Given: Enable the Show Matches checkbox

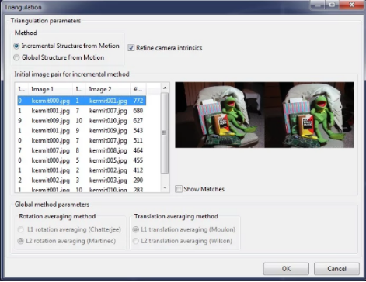Looking at the screenshot, I should [x=179, y=189].
